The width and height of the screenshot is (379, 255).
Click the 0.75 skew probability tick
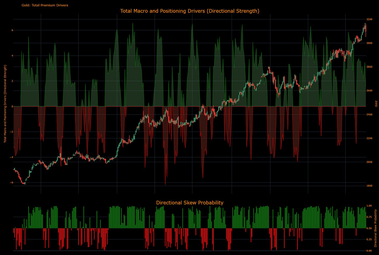[369, 217]
